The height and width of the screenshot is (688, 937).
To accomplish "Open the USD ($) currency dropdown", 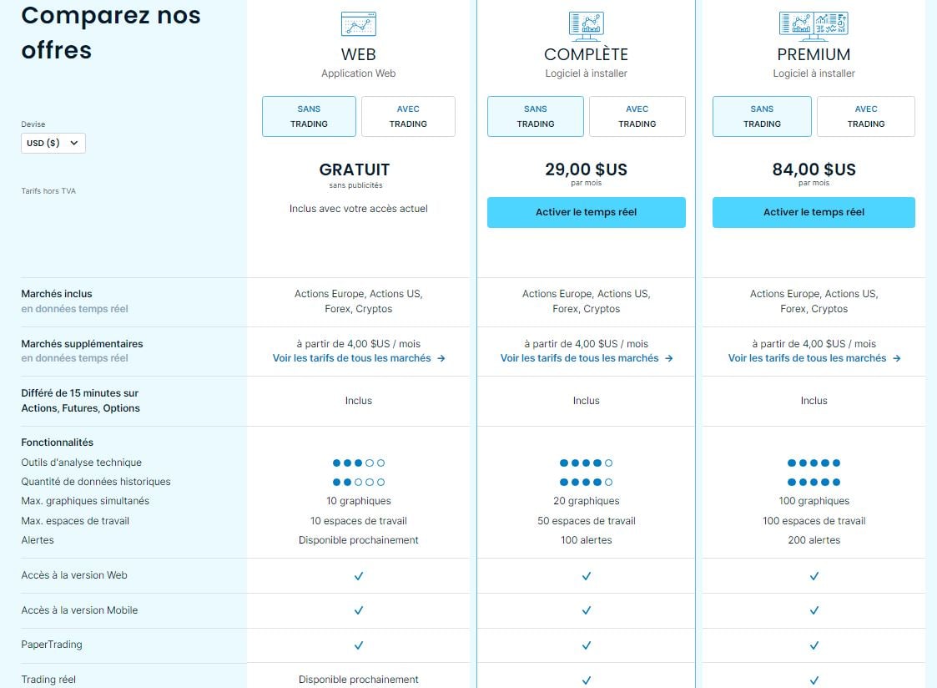I will click(53, 143).
